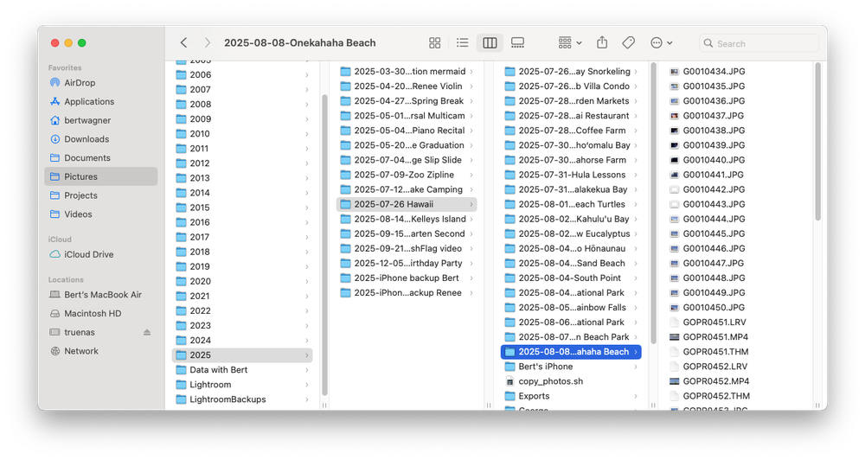
Task: Switch to icon grid view
Action: click(435, 43)
